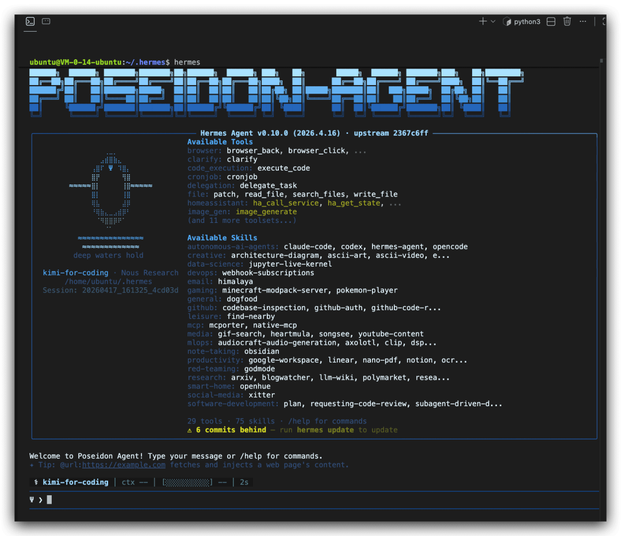Click the context progress bar in status line
The image size is (621, 536).
187,482
